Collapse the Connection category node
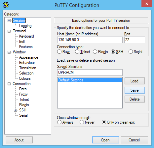This screenshot has width=154, height=148. coord(9,84)
